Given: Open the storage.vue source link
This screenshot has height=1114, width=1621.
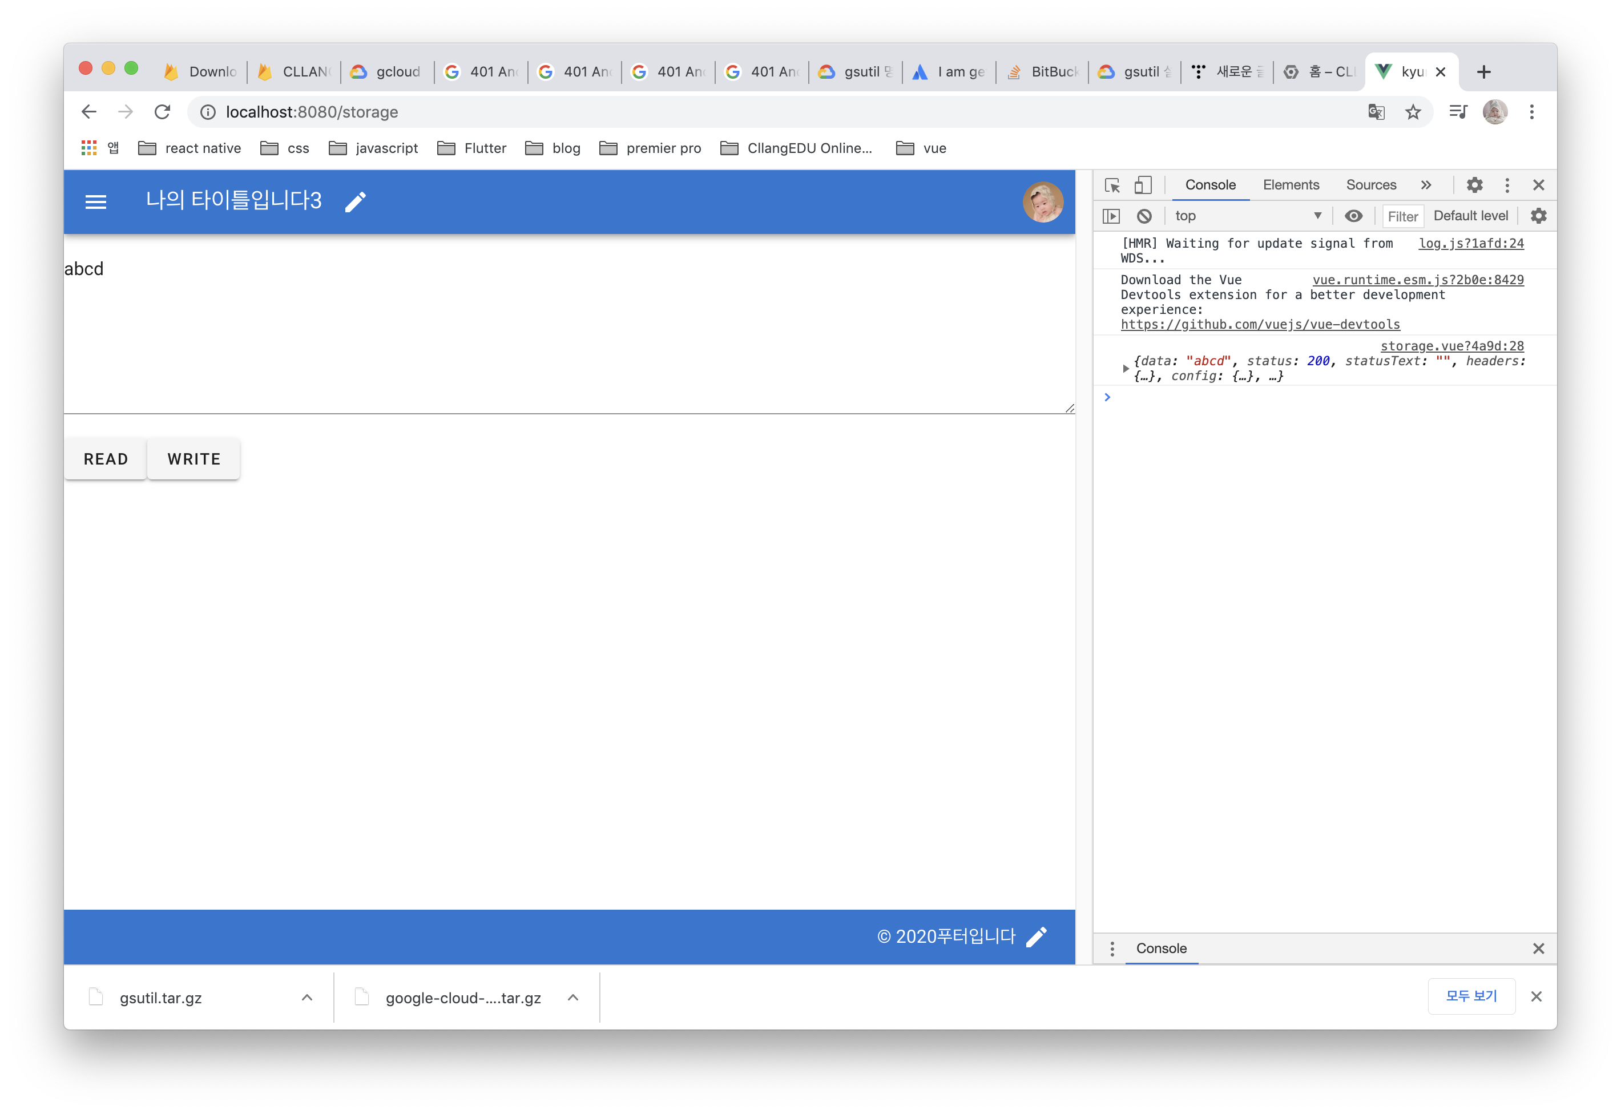Looking at the screenshot, I should pos(1452,346).
